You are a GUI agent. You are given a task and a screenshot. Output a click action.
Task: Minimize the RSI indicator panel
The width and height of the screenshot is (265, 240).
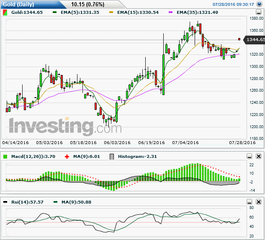click(250, 202)
